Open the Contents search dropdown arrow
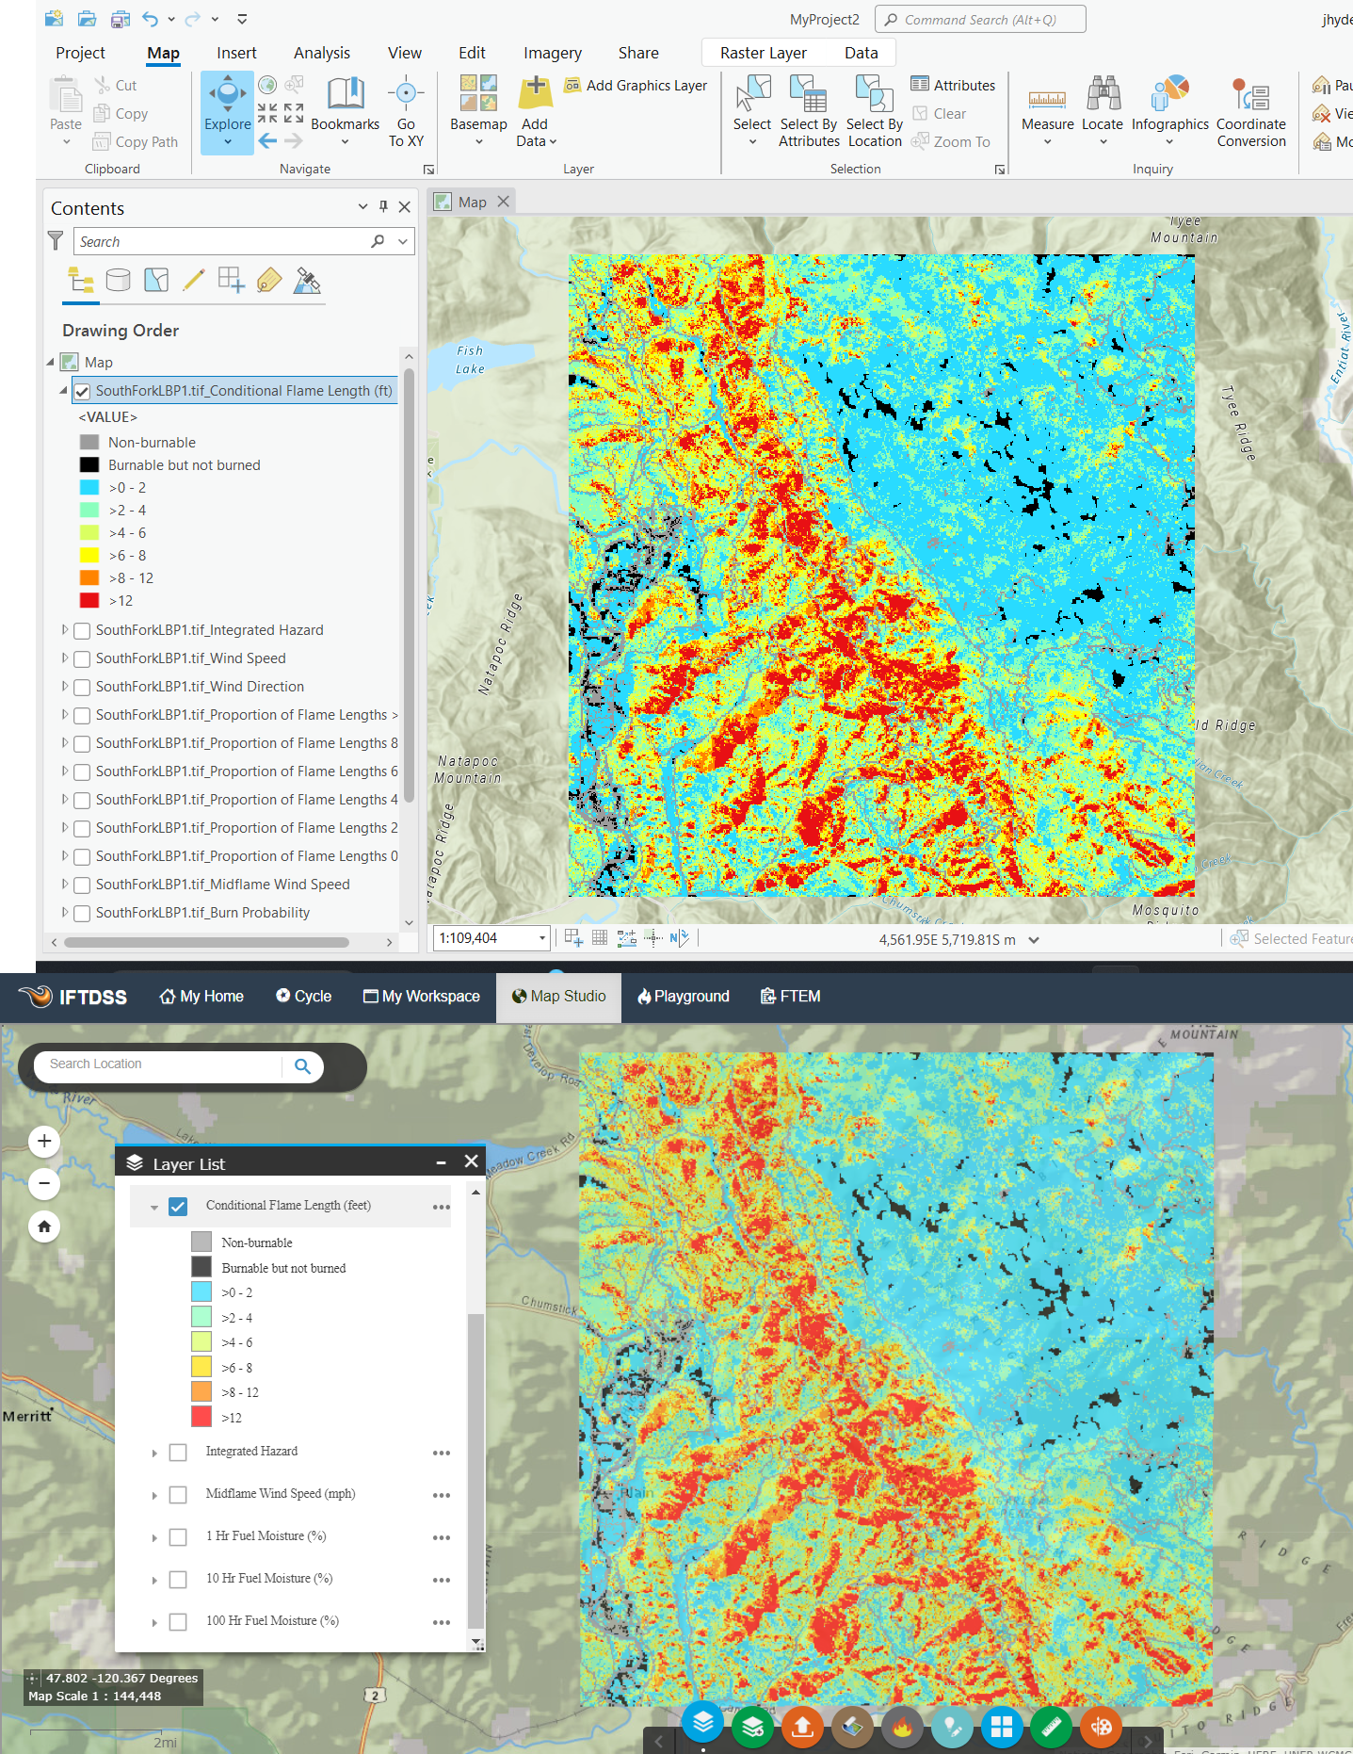Viewport: 1353px width, 1754px height. tap(403, 241)
